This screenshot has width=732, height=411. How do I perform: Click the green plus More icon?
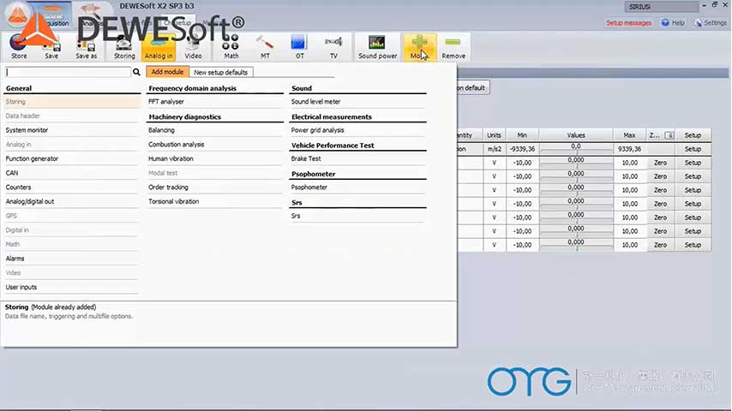pos(420,46)
